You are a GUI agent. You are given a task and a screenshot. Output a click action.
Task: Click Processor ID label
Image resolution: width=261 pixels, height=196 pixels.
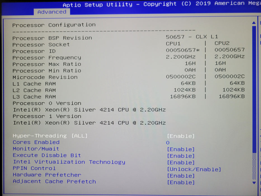coord(34,51)
